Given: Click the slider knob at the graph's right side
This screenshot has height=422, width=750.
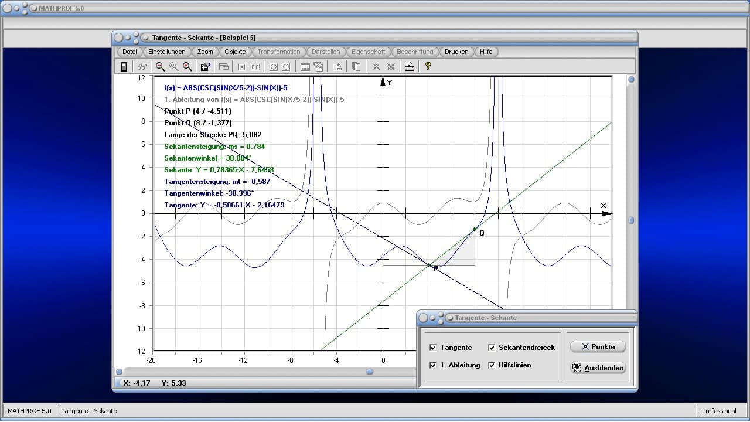Looking at the screenshot, I should tap(631, 220).
